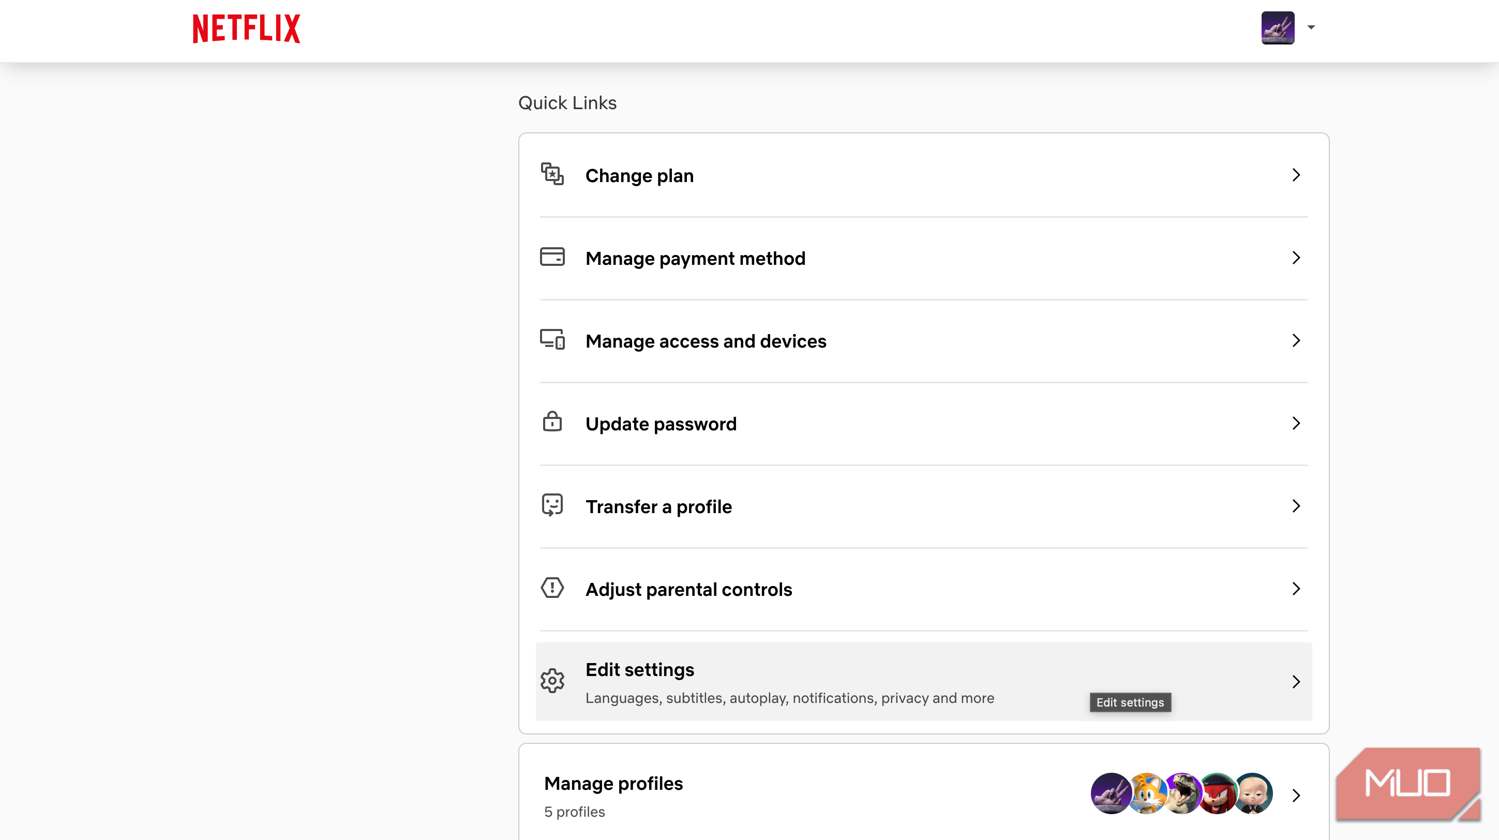Click the Update password lock icon
The image size is (1499, 840).
coord(551,422)
